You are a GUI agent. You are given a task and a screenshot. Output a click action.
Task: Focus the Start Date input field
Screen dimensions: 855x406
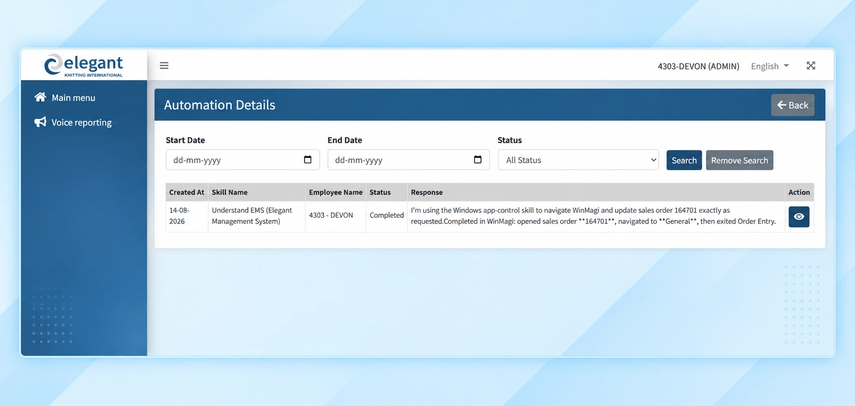[x=243, y=160]
